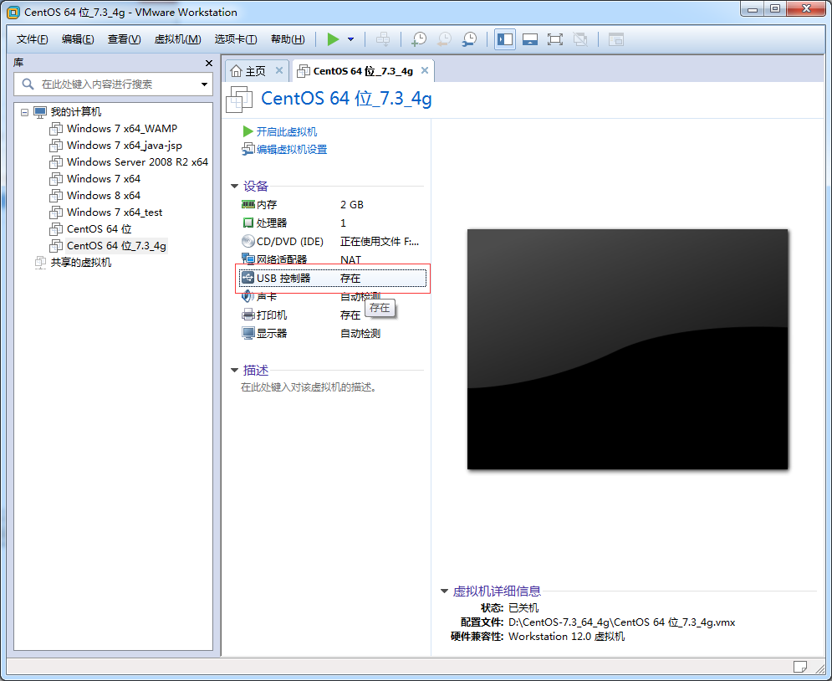Image resolution: width=832 pixels, height=681 pixels.
Task: Click the revert to snapshot toolbar icon
Action: click(444, 39)
